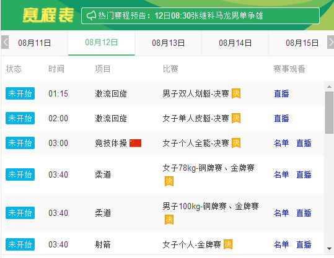This screenshot has height=258, width=334.
Task: Click the 竞技体操 event text
Action: (x=111, y=143)
